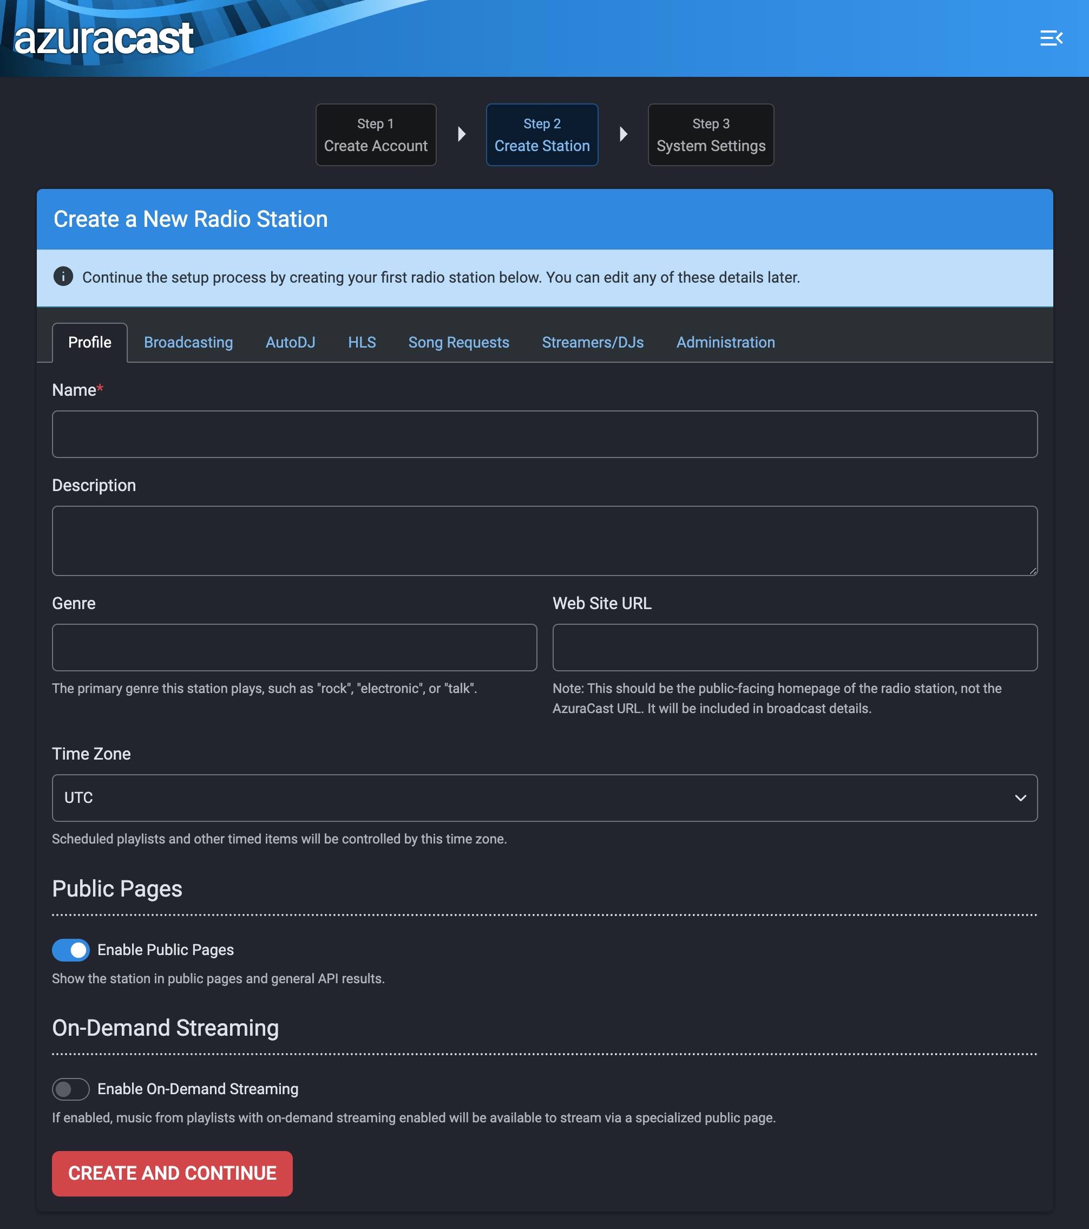Screen dimensions: 1089x1229
Task: Disable Enable Public Pages
Action: [x=70, y=950]
